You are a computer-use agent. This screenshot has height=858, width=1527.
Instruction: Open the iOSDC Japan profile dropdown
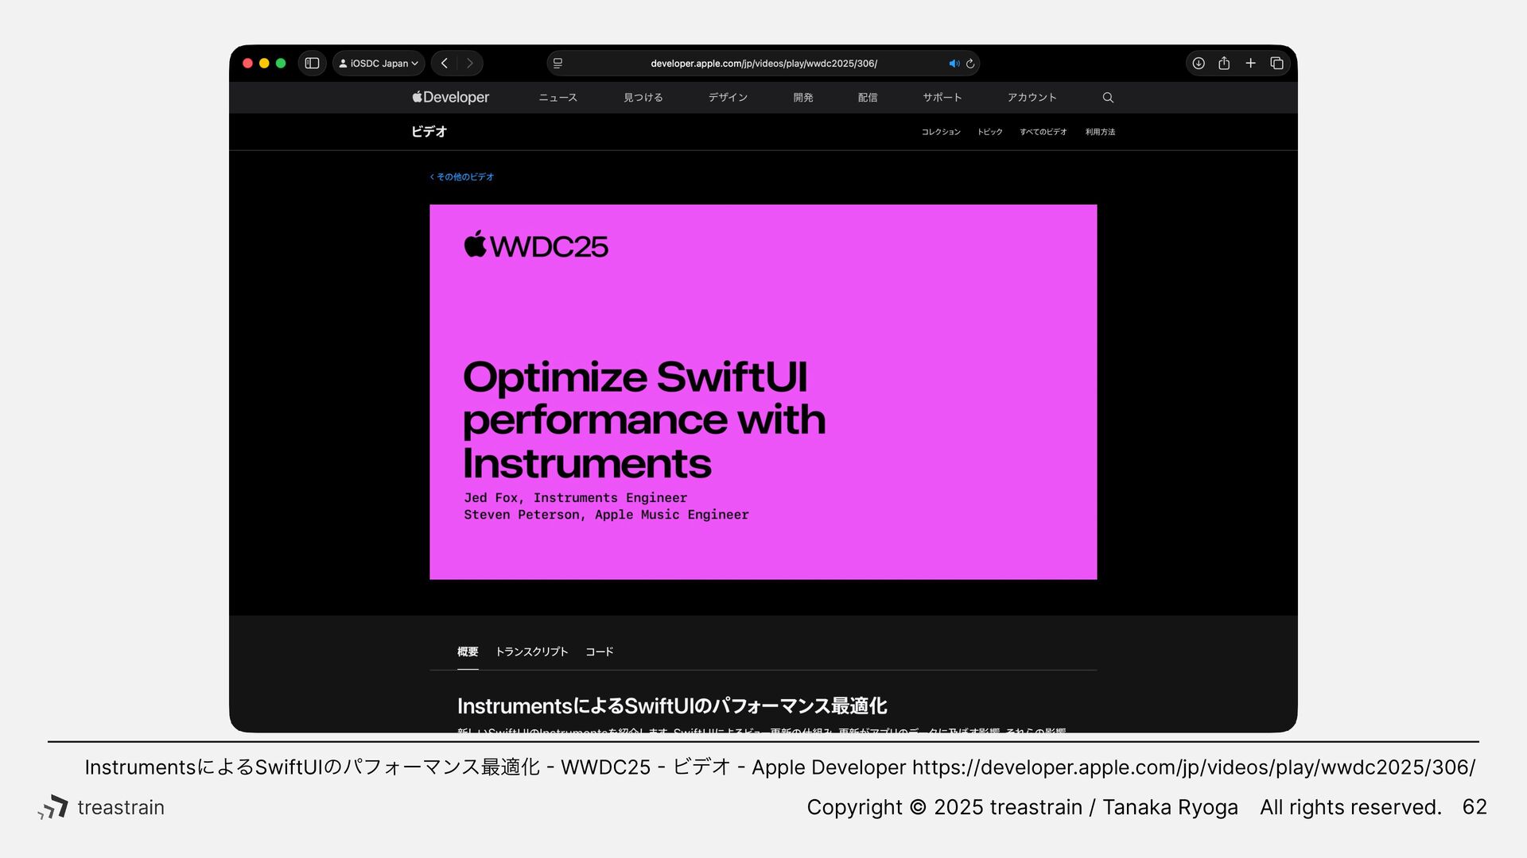pyautogui.click(x=379, y=64)
